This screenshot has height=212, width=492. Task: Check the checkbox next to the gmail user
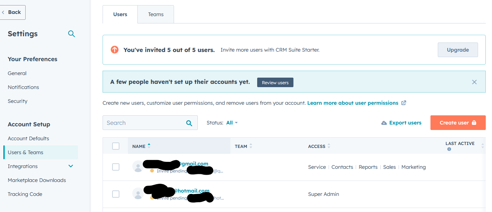coord(116,167)
